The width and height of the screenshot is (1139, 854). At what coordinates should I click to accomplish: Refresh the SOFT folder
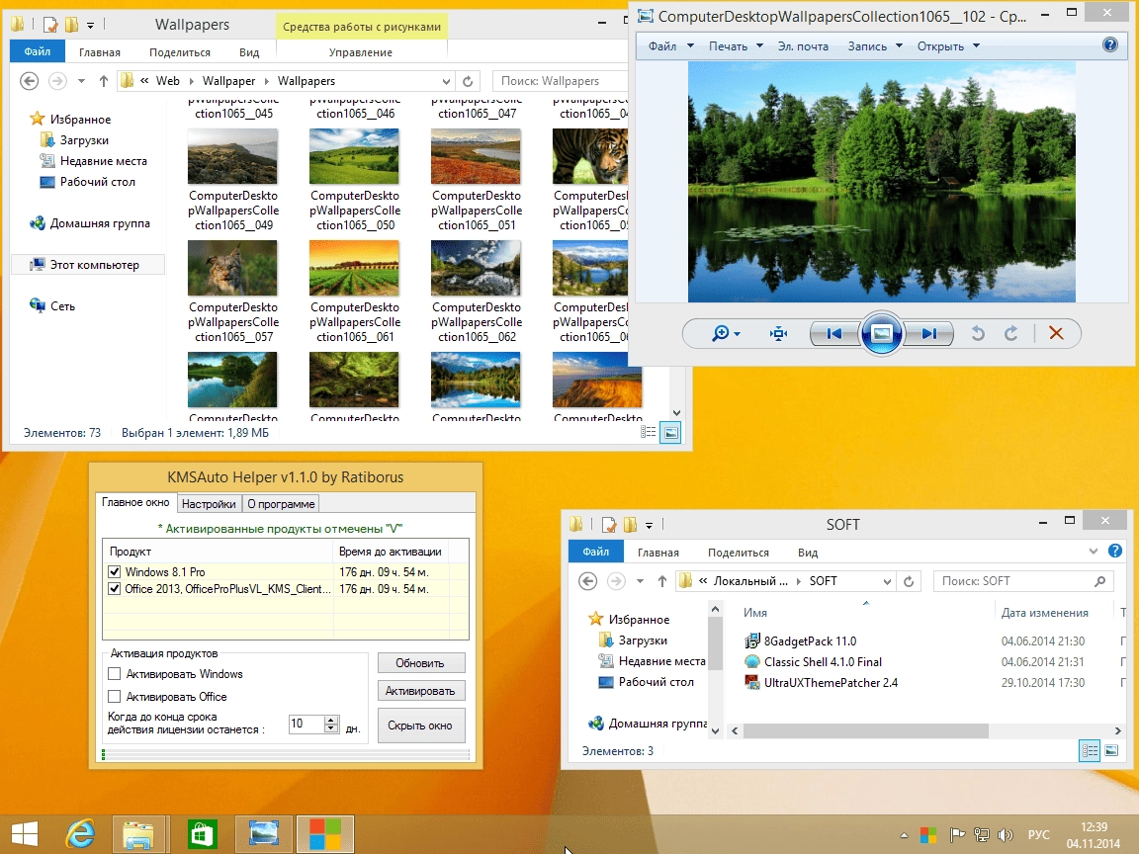coord(909,581)
